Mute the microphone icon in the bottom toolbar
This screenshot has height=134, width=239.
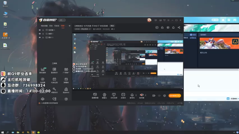(132, 95)
